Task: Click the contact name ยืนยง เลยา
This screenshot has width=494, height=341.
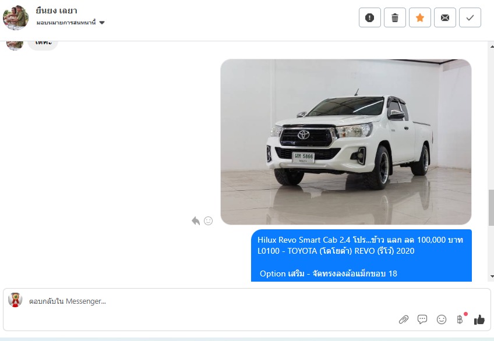Action: tap(57, 10)
